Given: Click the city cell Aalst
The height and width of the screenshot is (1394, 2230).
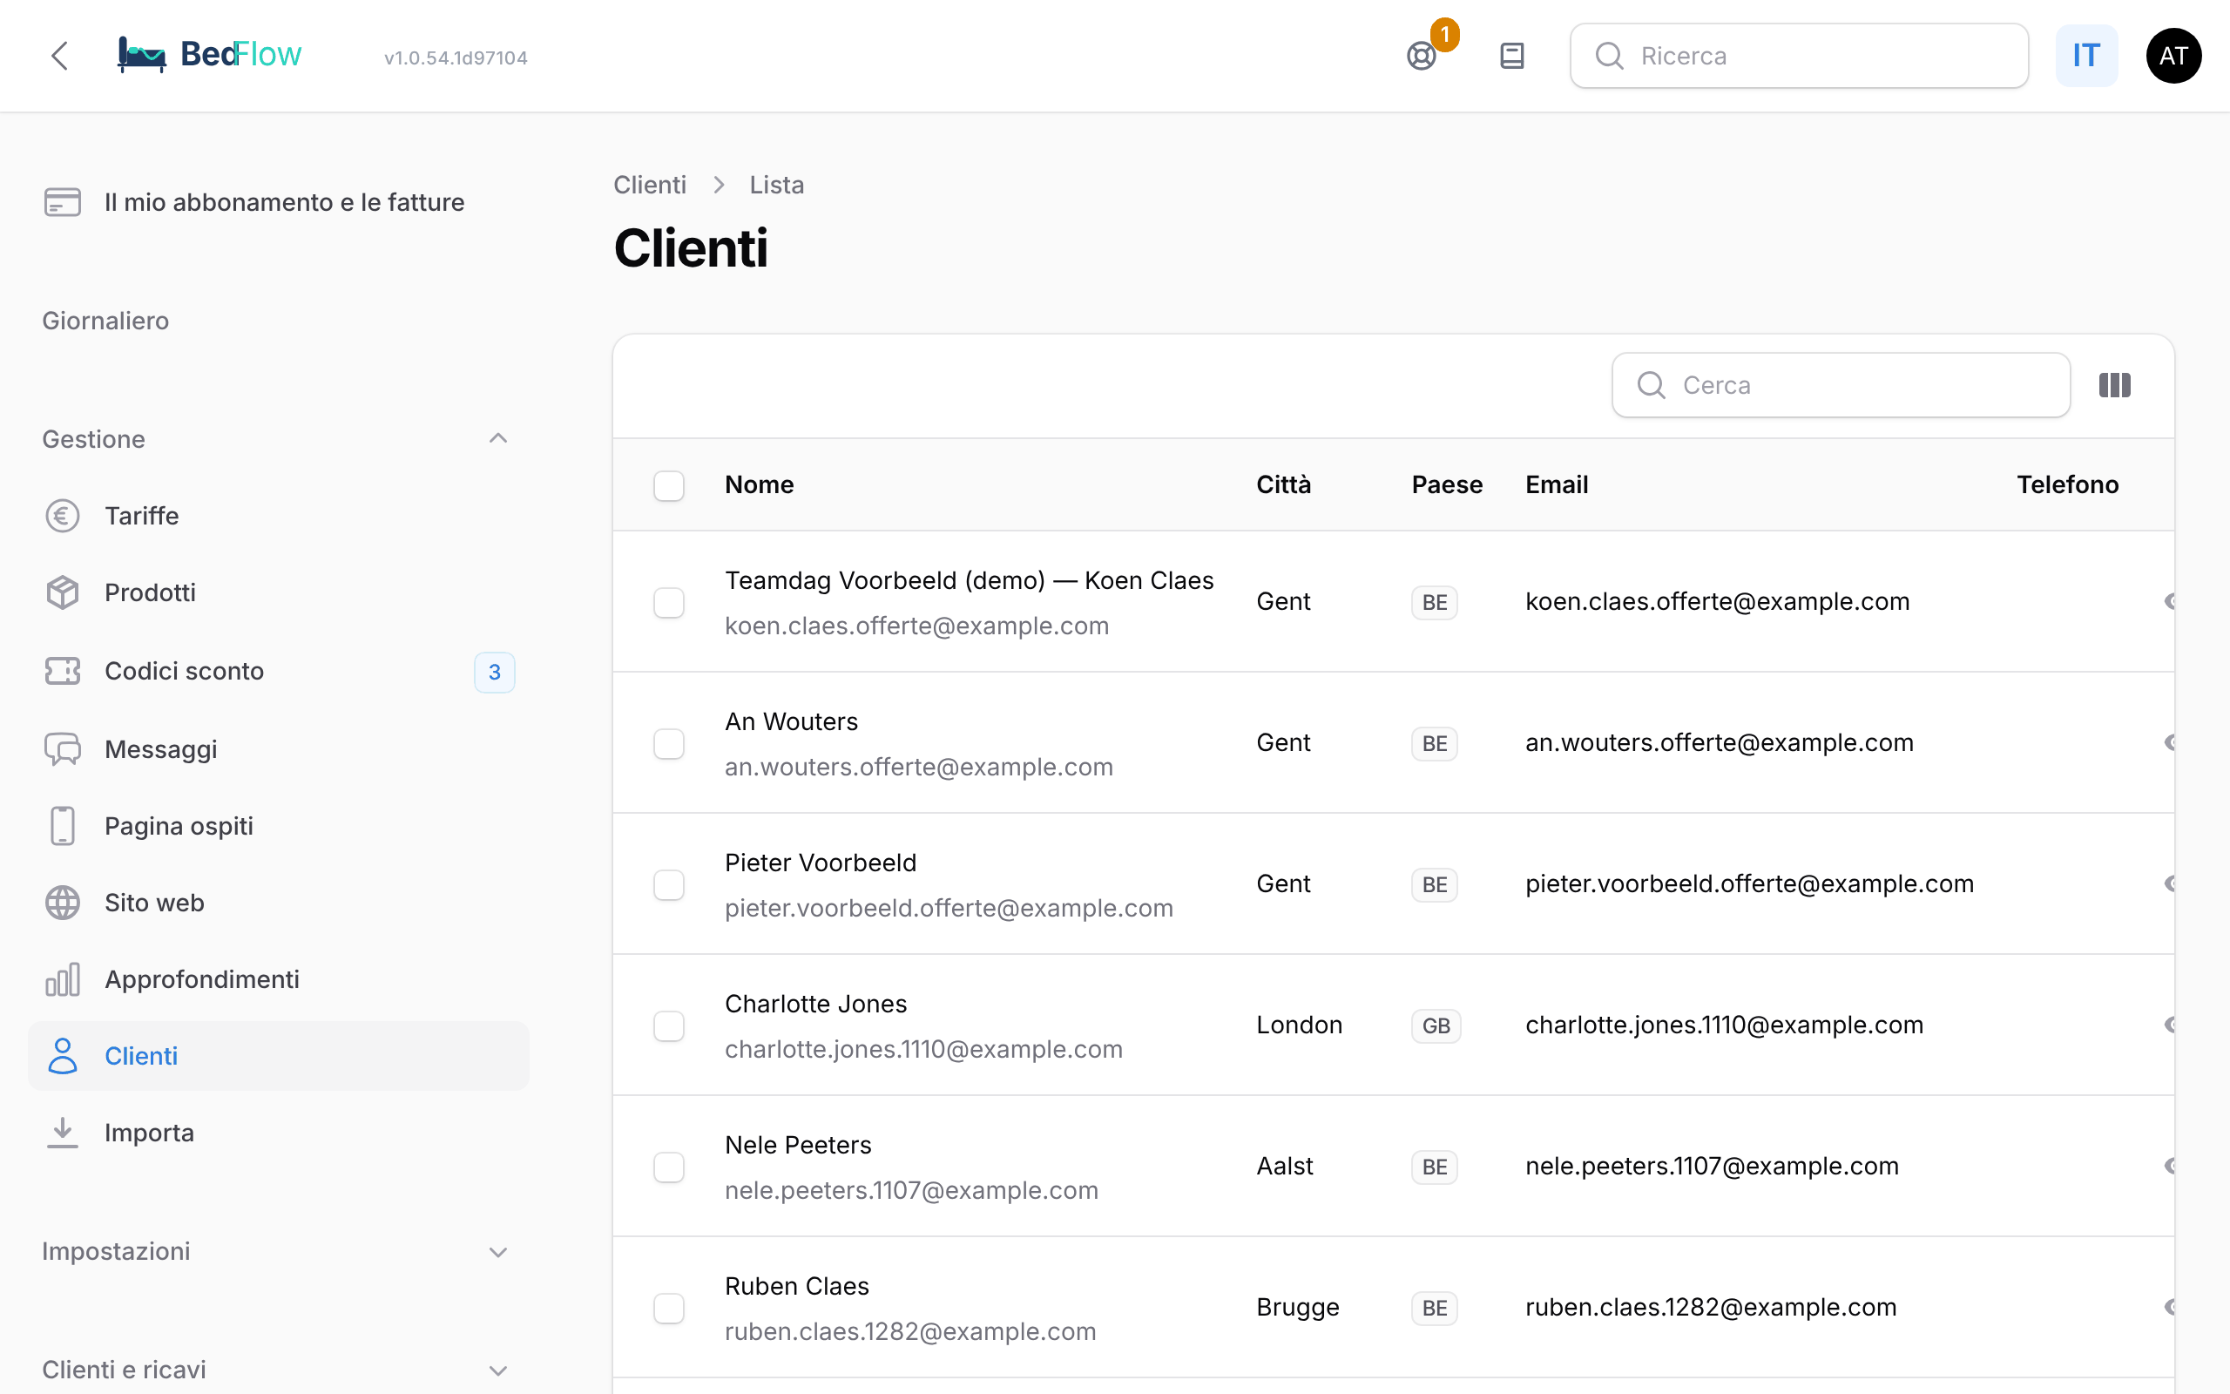Looking at the screenshot, I should (1285, 1167).
